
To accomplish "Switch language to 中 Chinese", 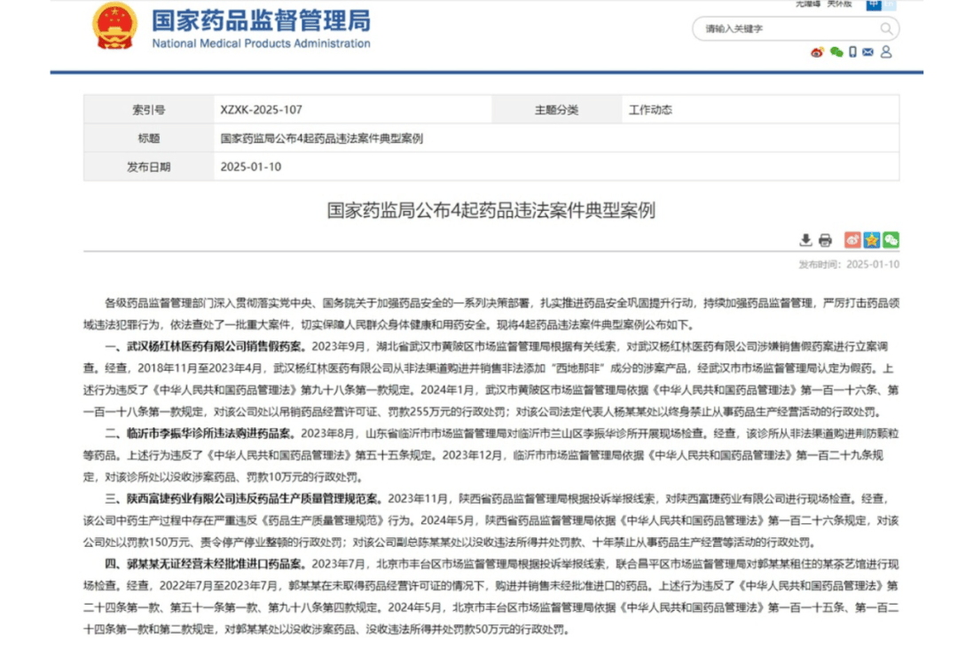I will tap(874, 4).
